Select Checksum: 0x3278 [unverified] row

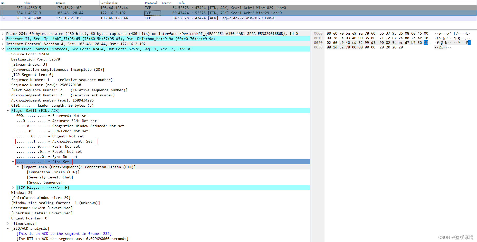[x=42, y=208]
